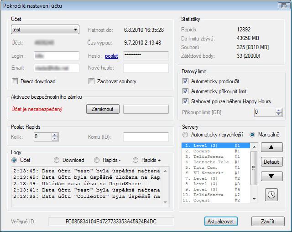Select server 10. TeliaSonera #2

(216, 195)
